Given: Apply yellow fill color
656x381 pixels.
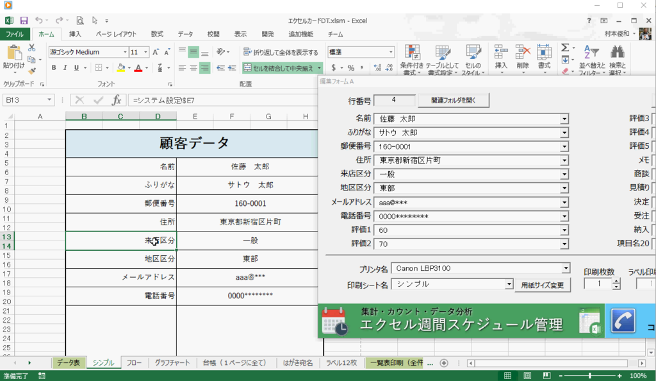Looking at the screenshot, I should click(x=121, y=68).
